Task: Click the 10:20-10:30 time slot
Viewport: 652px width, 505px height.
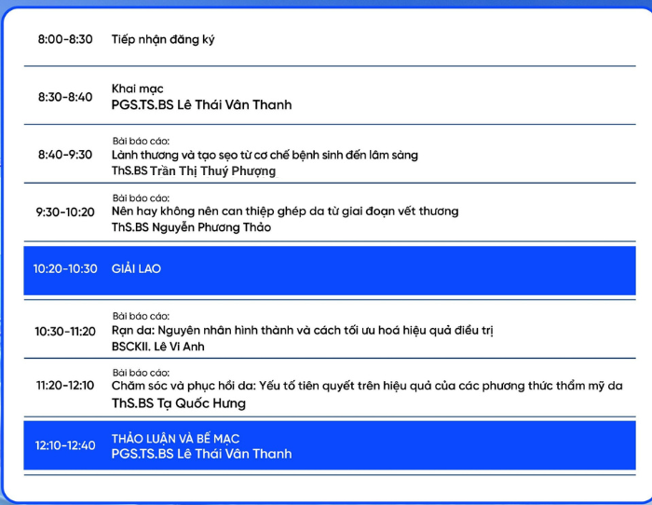Action: (65, 268)
